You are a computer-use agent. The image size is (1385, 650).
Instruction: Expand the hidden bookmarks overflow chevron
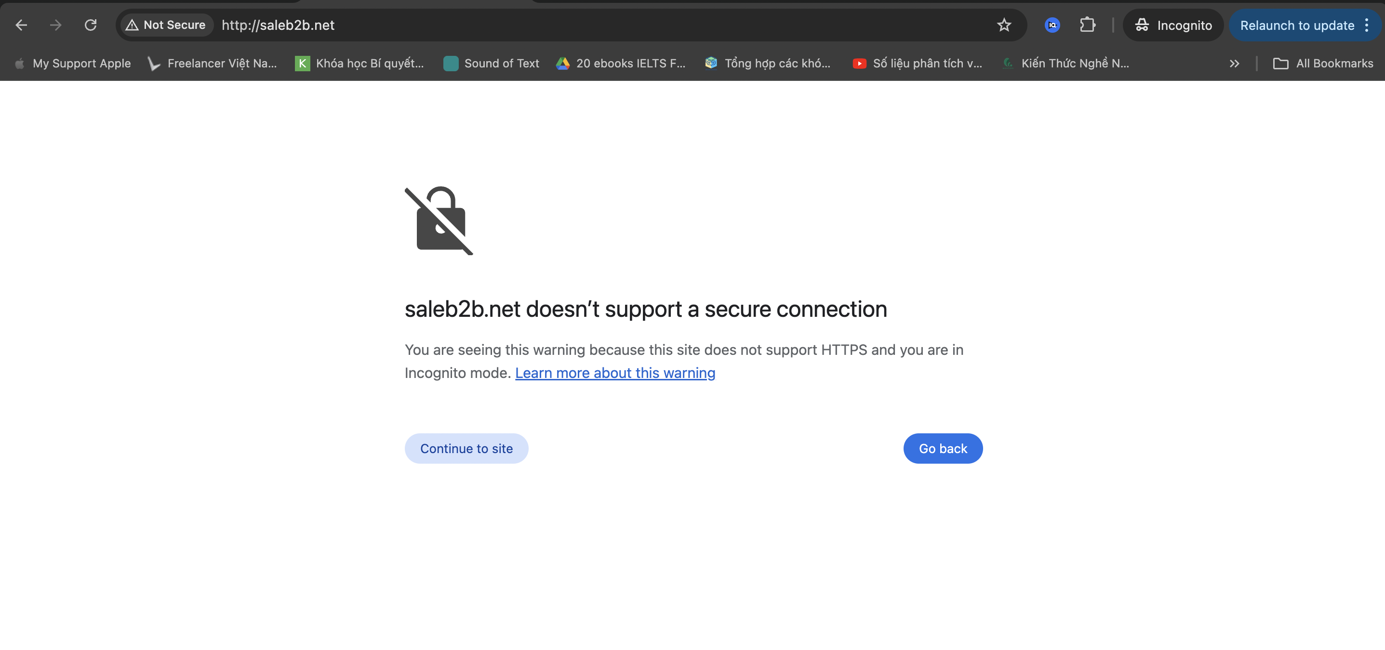pyautogui.click(x=1234, y=64)
